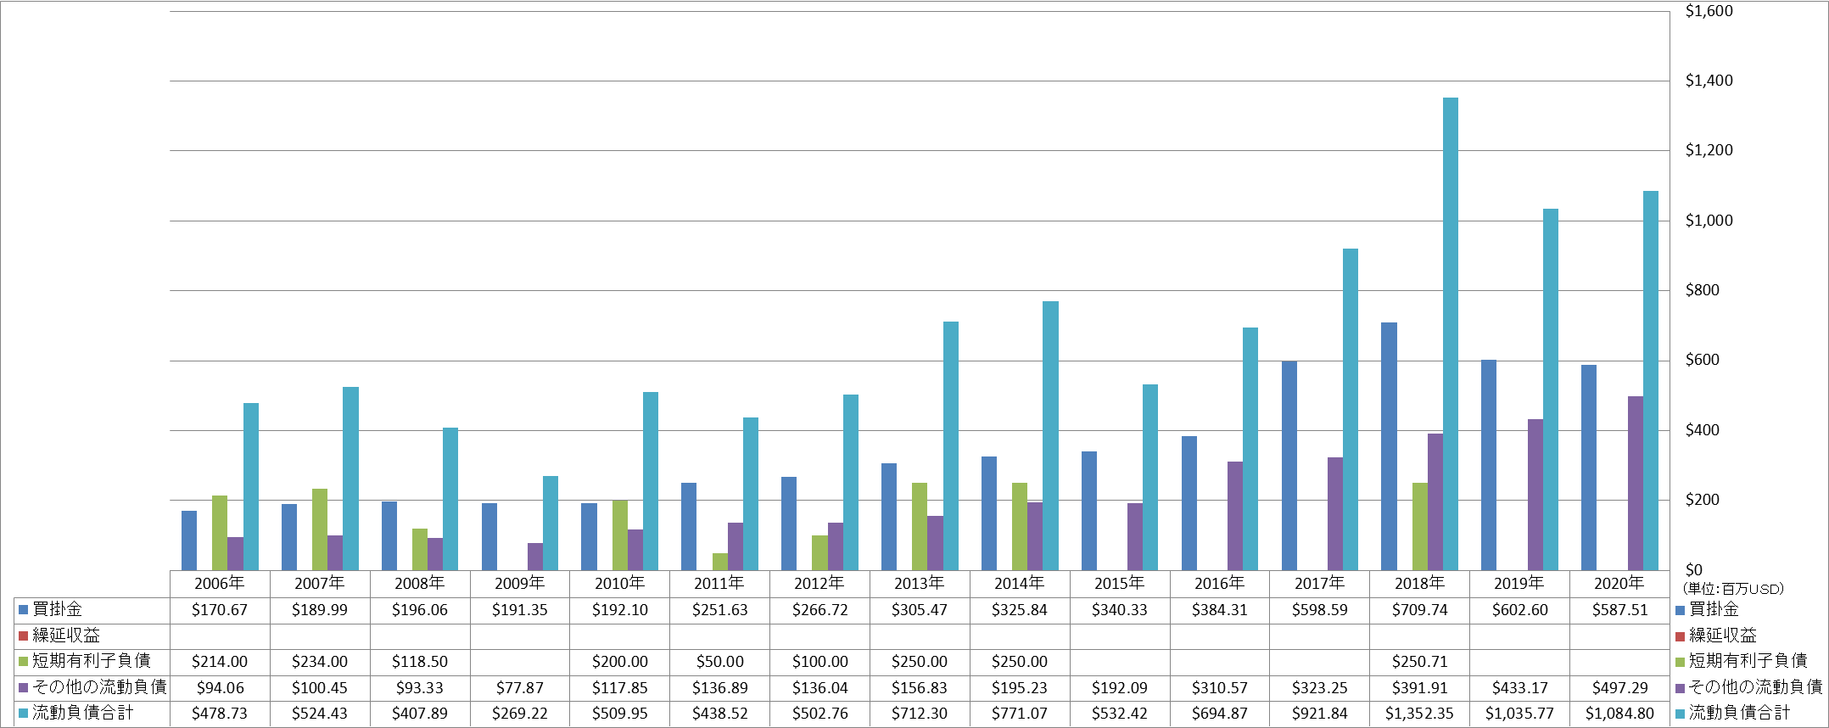Select the $598.59 cell for 2017年

pyautogui.click(x=1320, y=610)
